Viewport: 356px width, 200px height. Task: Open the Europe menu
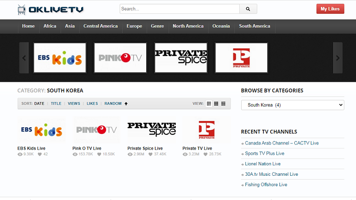(x=134, y=26)
